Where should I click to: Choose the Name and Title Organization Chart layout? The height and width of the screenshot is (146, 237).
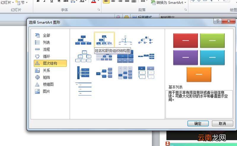[x=104, y=40]
